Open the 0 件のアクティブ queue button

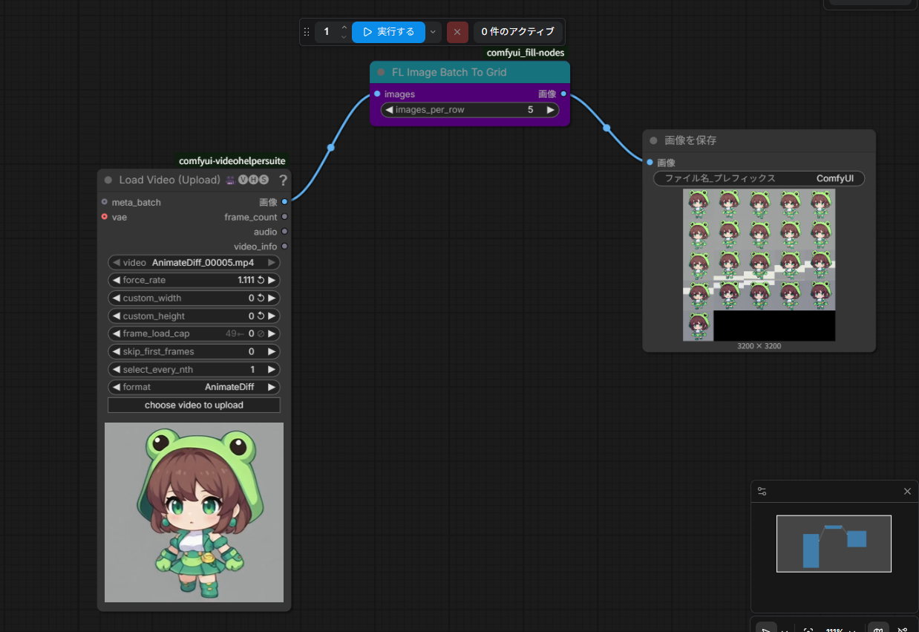[x=518, y=32]
